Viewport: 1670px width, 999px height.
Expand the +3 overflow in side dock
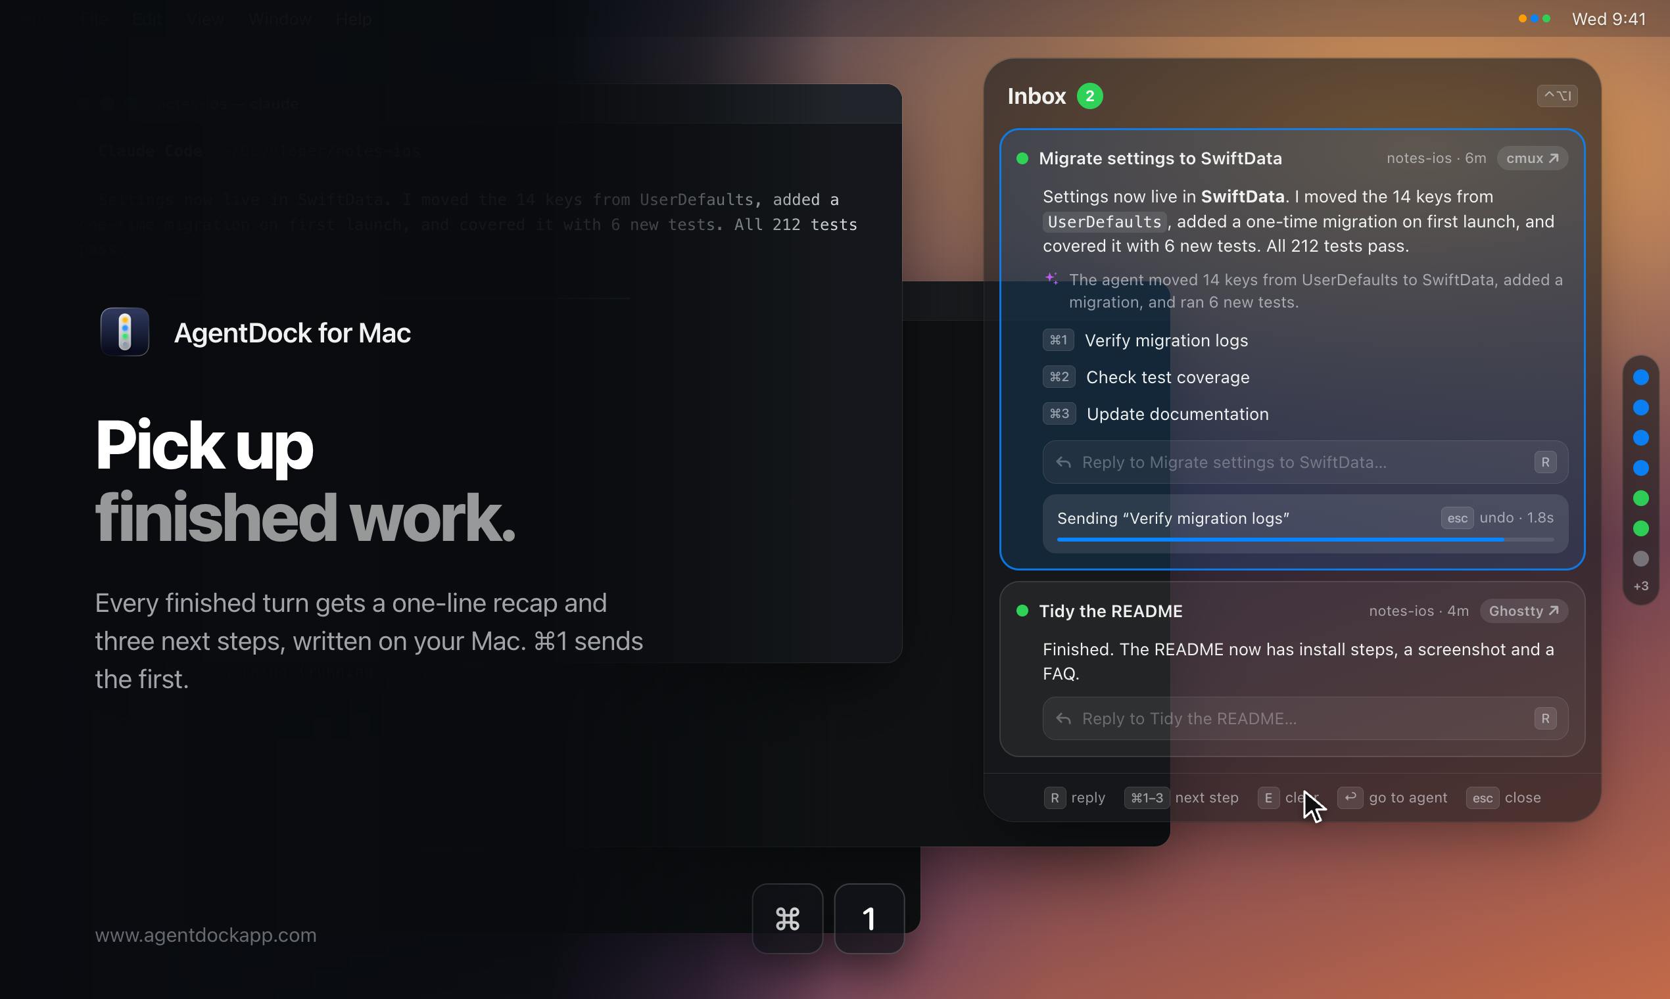click(1640, 586)
